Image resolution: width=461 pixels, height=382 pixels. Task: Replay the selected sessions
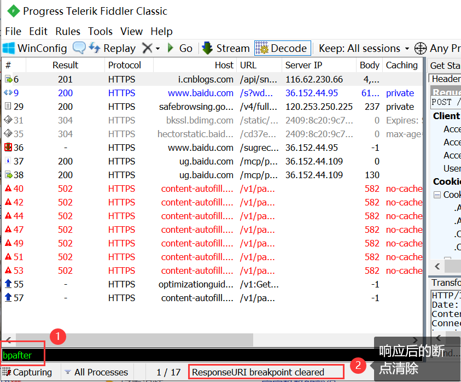tap(112, 48)
